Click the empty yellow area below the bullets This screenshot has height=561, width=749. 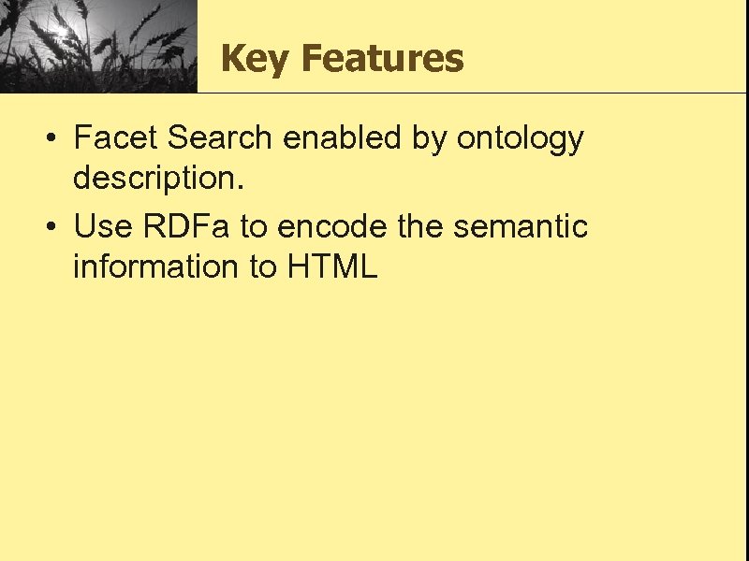point(374,421)
